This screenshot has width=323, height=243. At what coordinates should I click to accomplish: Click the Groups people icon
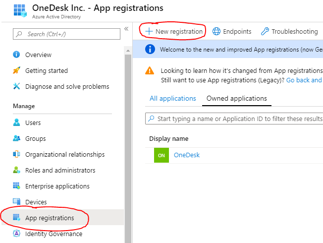(x=16, y=138)
